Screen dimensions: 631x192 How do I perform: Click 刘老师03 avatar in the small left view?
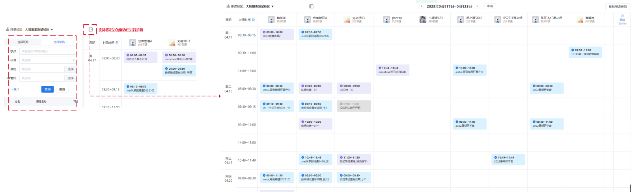[x=172, y=42]
